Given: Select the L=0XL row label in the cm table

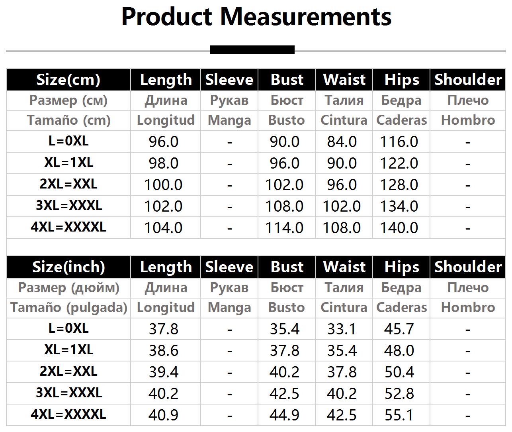Looking at the screenshot, I should [x=68, y=141].
